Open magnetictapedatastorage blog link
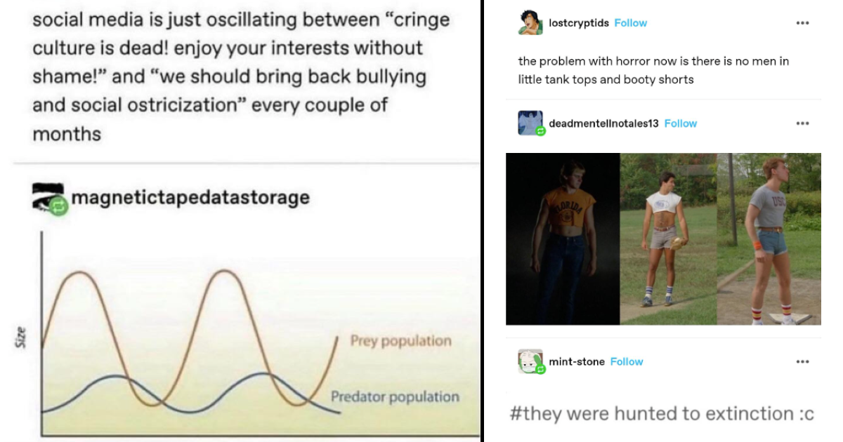This screenshot has height=442, width=843. (190, 197)
